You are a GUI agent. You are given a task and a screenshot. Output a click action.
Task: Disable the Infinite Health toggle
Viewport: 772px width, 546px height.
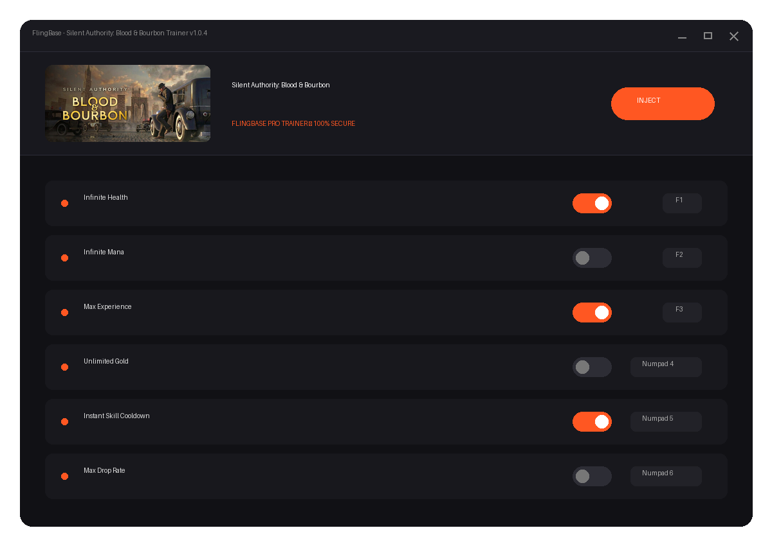click(592, 203)
